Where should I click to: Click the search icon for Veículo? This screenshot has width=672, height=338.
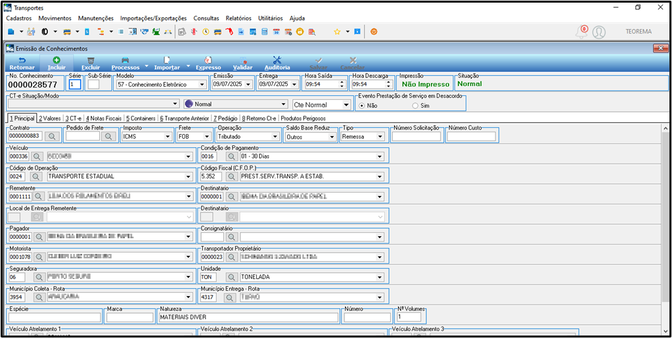pyautogui.click(x=38, y=157)
